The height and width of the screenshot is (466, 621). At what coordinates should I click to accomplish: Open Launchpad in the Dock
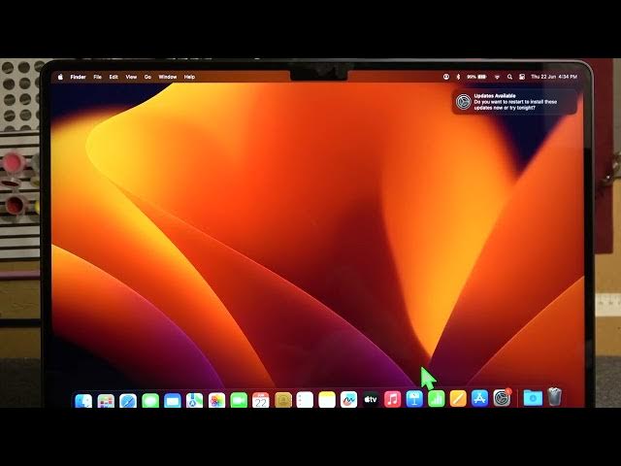point(106,400)
